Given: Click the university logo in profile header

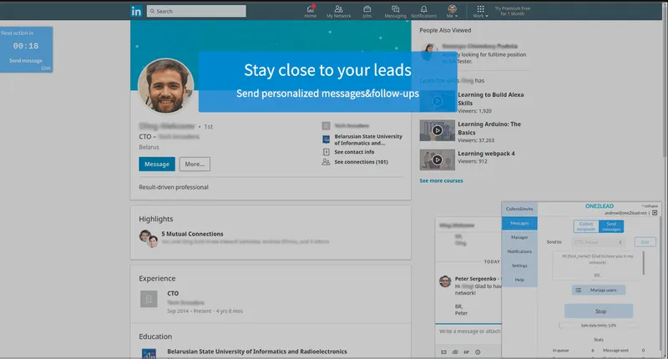Looking at the screenshot, I should (x=326, y=139).
